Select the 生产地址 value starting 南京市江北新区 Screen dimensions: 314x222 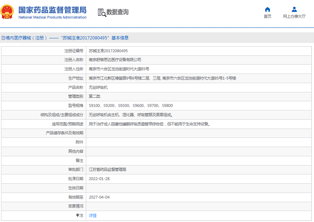point(162,78)
